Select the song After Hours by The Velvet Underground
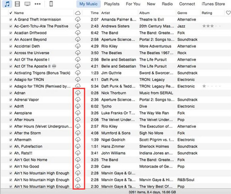Image resolution: width=231 pixels, height=194 pixels. tap(24, 120)
